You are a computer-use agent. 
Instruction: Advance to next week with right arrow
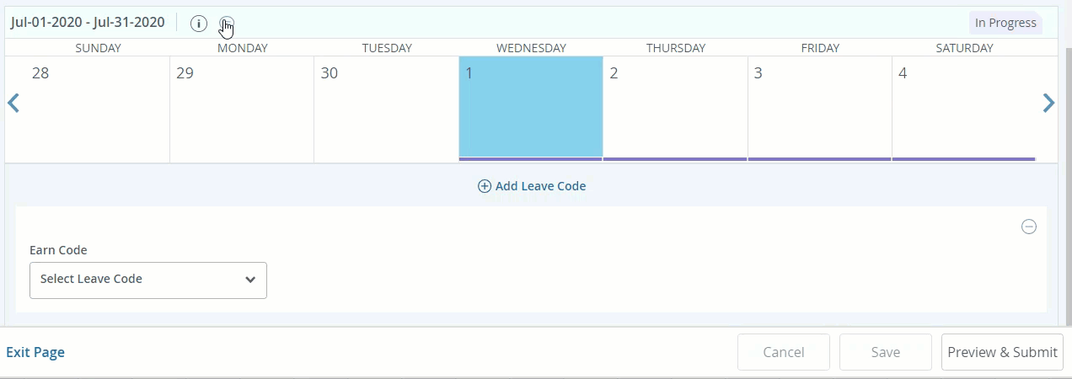click(1048, 104)
